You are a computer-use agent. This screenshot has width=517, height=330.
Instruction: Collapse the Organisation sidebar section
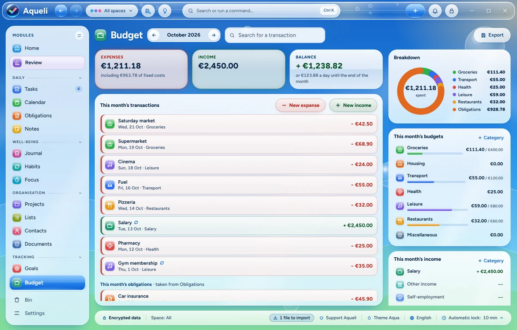point(80,193)
